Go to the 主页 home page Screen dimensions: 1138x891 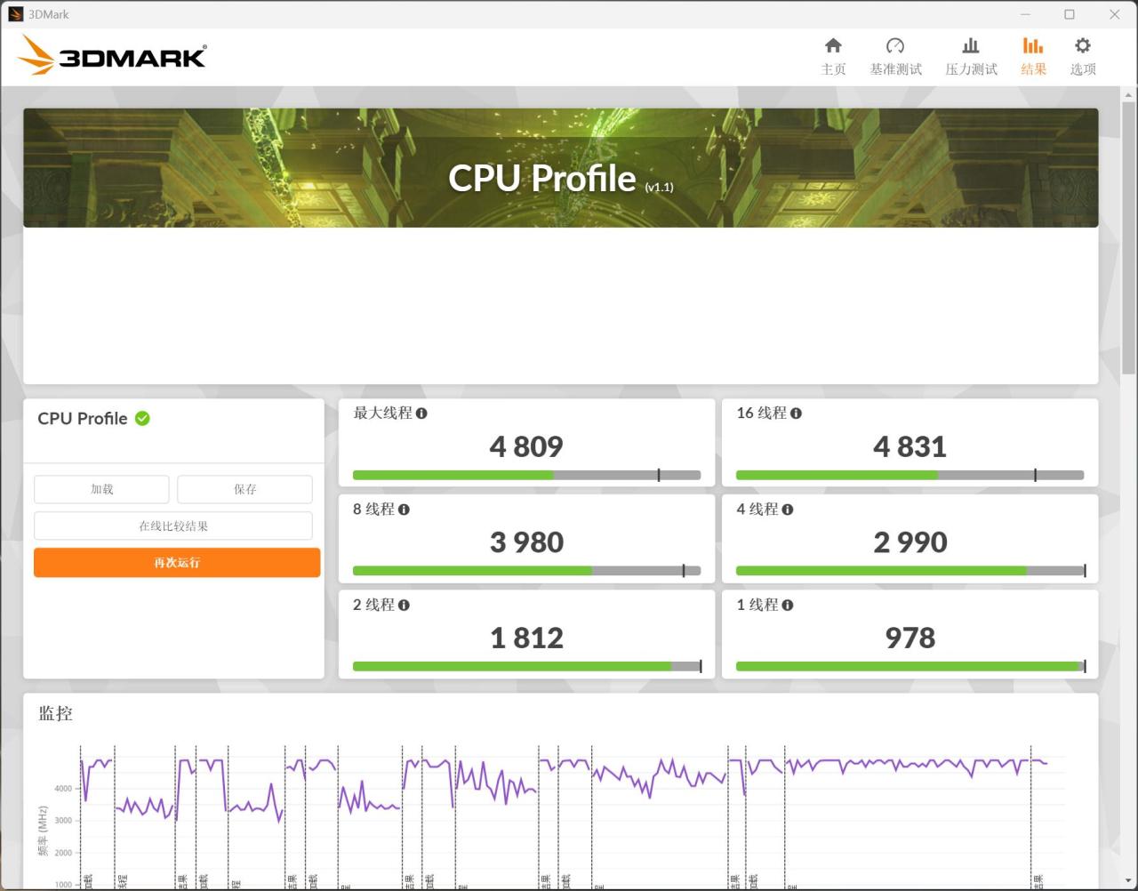833,56
